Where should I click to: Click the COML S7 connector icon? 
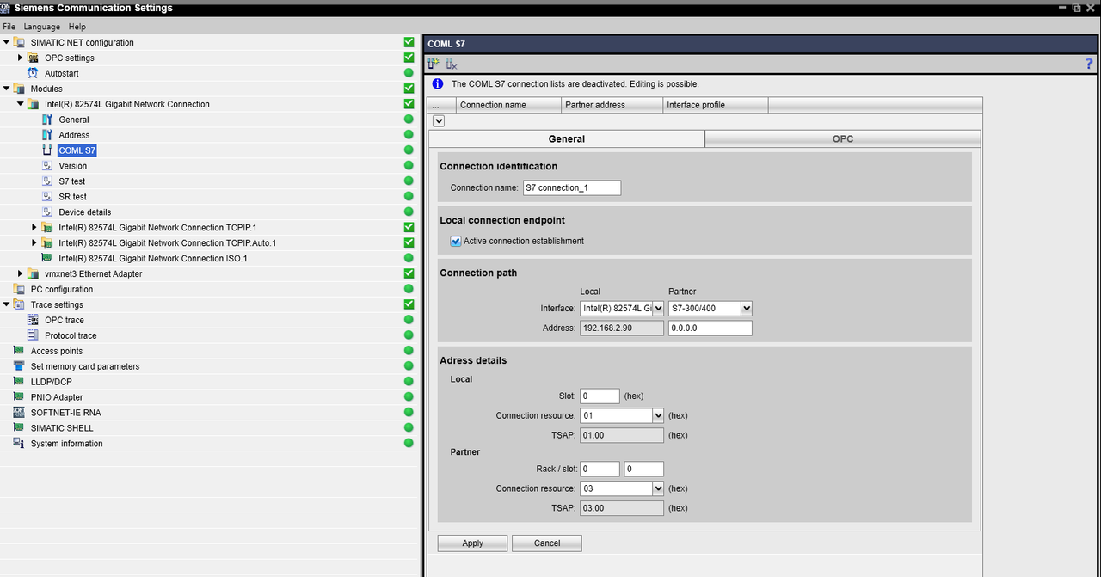pos(47,150)
